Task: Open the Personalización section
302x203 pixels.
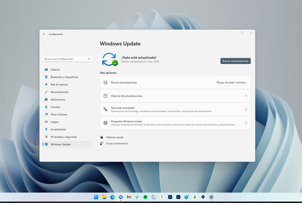Action: click(67, 92)
